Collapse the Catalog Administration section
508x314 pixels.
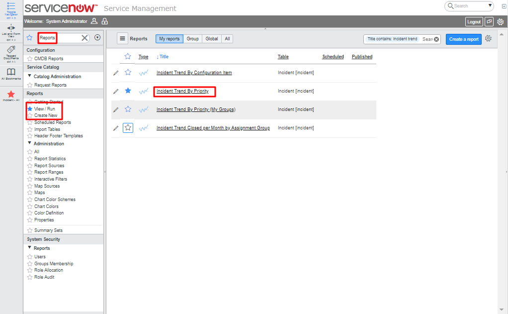coord(29,76)
